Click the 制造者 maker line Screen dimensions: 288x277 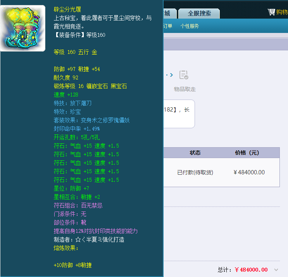pos(89,239)
